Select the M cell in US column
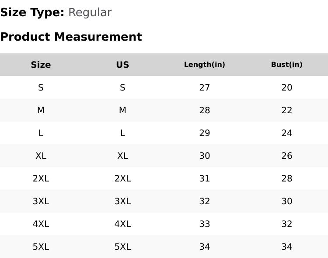Screen dimensions: 328x258 [x=122, y=110]
